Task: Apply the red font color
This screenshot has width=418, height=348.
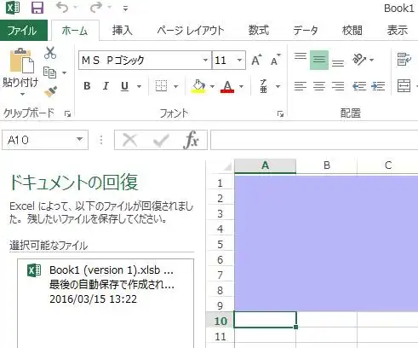Action: 227,86
